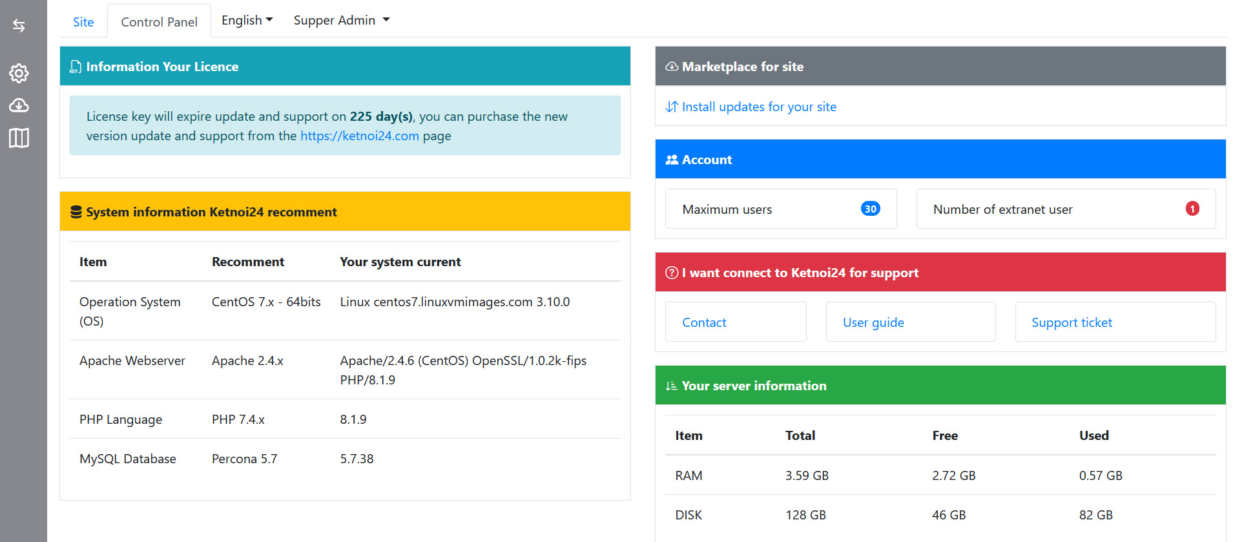Expand the Supper Admin menu

click(342, 20)
